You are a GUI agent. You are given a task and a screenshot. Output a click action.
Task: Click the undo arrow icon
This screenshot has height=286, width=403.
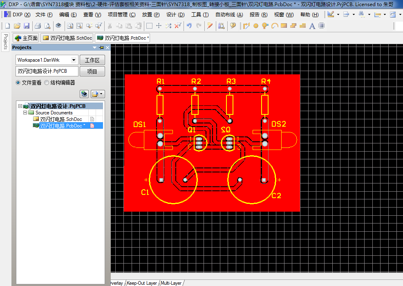pos(189,26)
